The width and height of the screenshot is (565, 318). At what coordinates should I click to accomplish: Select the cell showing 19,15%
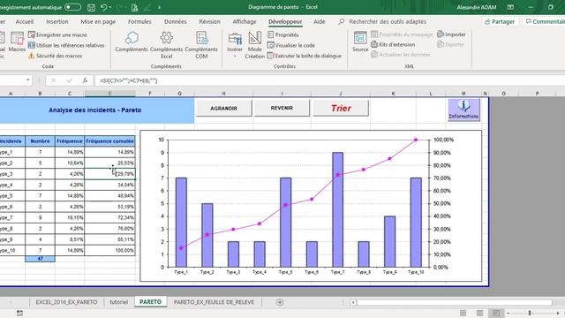70,217
